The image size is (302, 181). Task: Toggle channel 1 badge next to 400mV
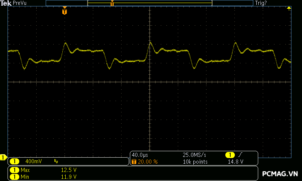click(x=14, y=161)
